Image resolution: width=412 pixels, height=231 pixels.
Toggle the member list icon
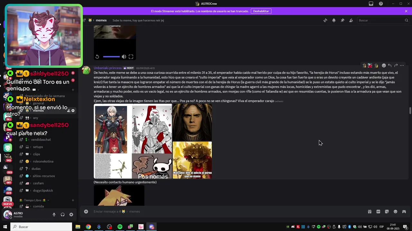click(x=351, y=20)
